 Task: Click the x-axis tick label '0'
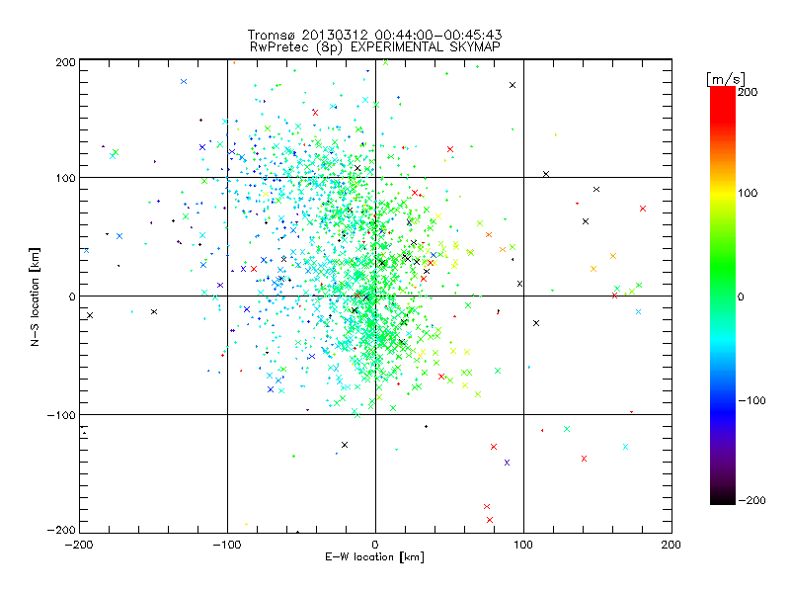(375, 545)
